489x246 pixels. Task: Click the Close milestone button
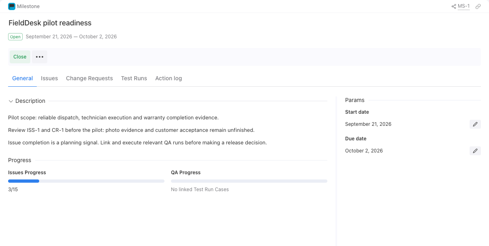[20, 57]
